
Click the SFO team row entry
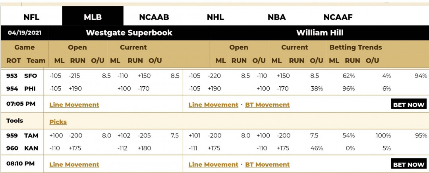30,76
